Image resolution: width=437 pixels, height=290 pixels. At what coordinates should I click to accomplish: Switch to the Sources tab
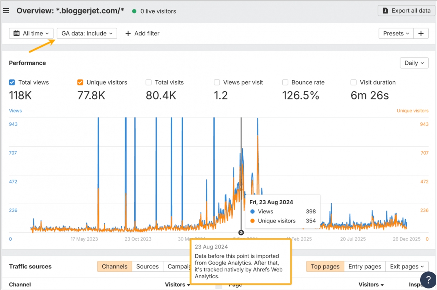click(147, 267)
